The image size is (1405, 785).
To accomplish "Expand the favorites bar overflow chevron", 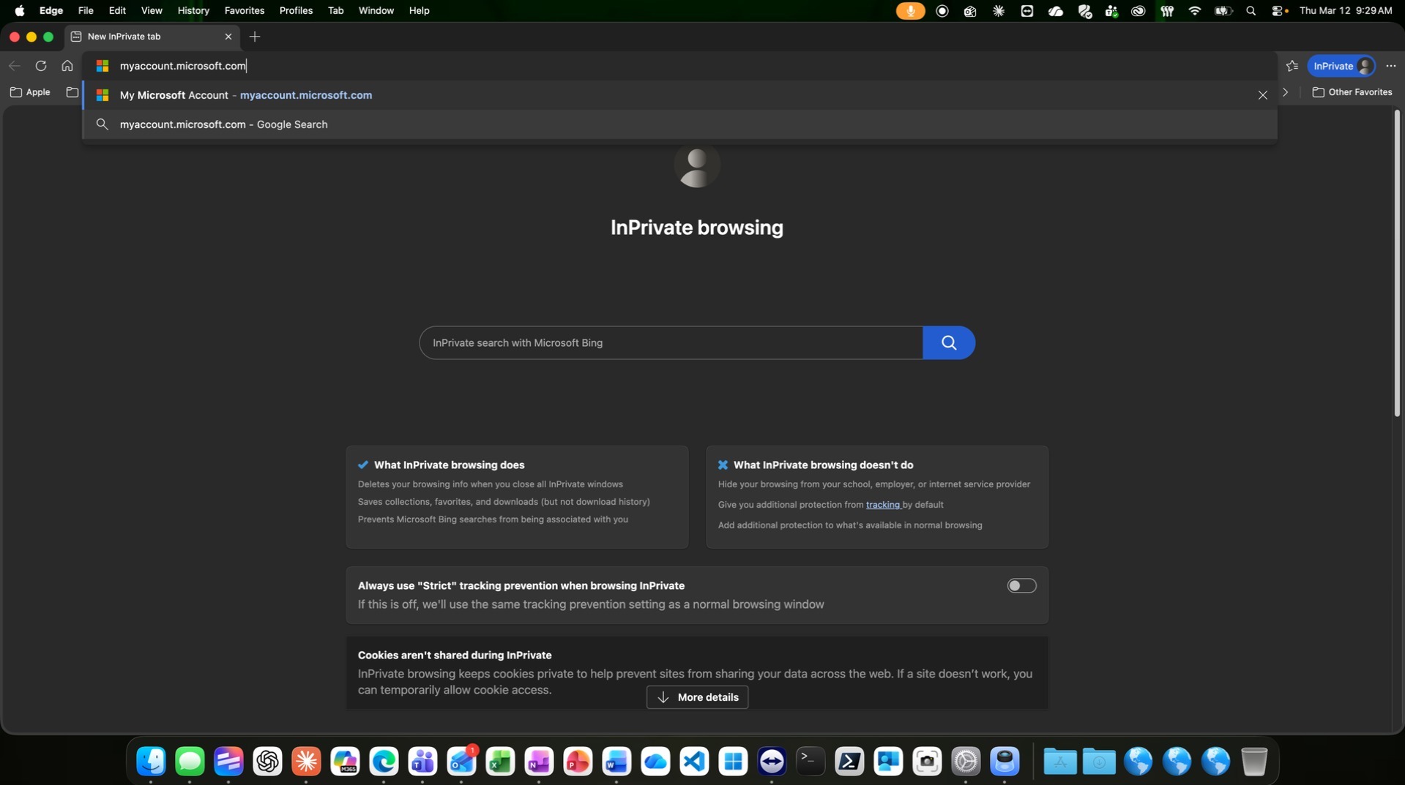I will pos(1286,92).
